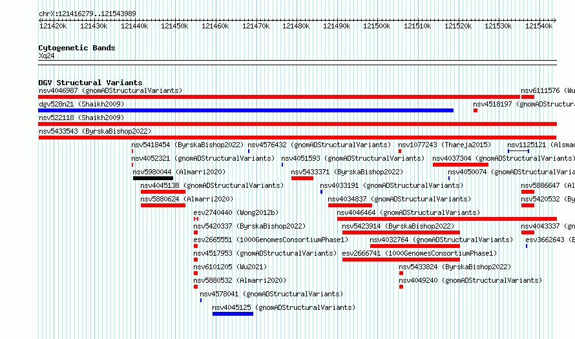Image resolution: width=575 pixels, height=339 pixels.
Task: Select nsv4033191 variant label
Action: tap(392, 185)
